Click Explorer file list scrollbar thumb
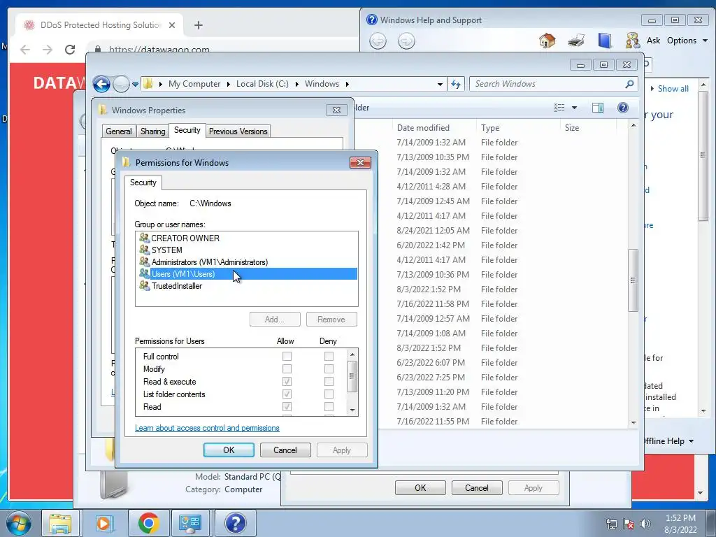This screenshot has height=537, width=716. point(633,280)
